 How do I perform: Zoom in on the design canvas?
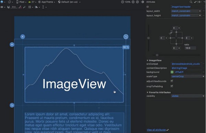(x=133, y=2)
